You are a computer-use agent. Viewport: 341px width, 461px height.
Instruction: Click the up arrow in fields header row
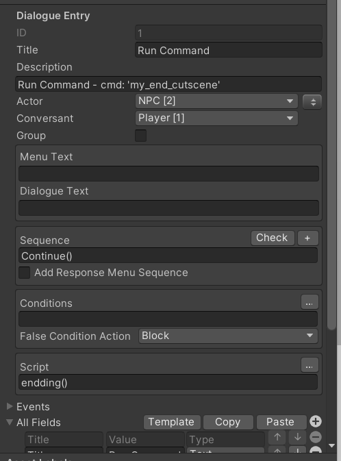coord(277,437)
